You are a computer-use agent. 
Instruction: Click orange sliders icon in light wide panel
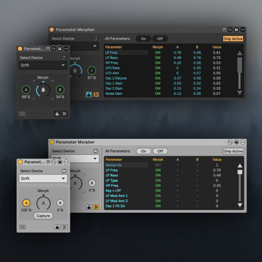tap(96, 207)
